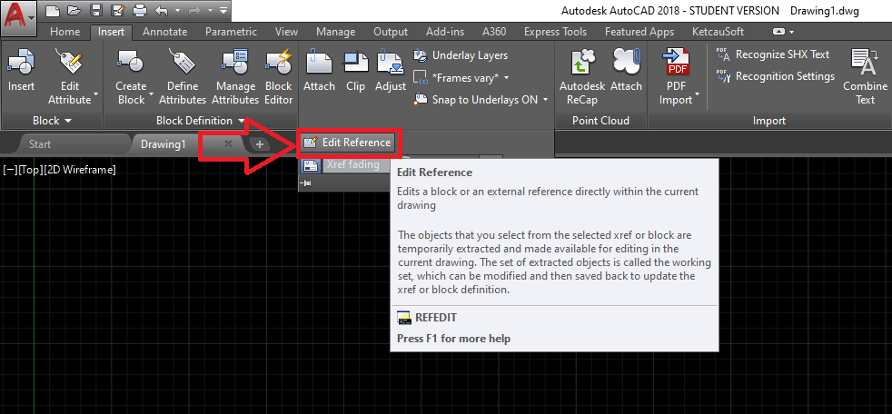Switch to the Home ribbon tab
Image resolution: width=892 pixels, height=414 pixels.
click(x=64, y=32)
